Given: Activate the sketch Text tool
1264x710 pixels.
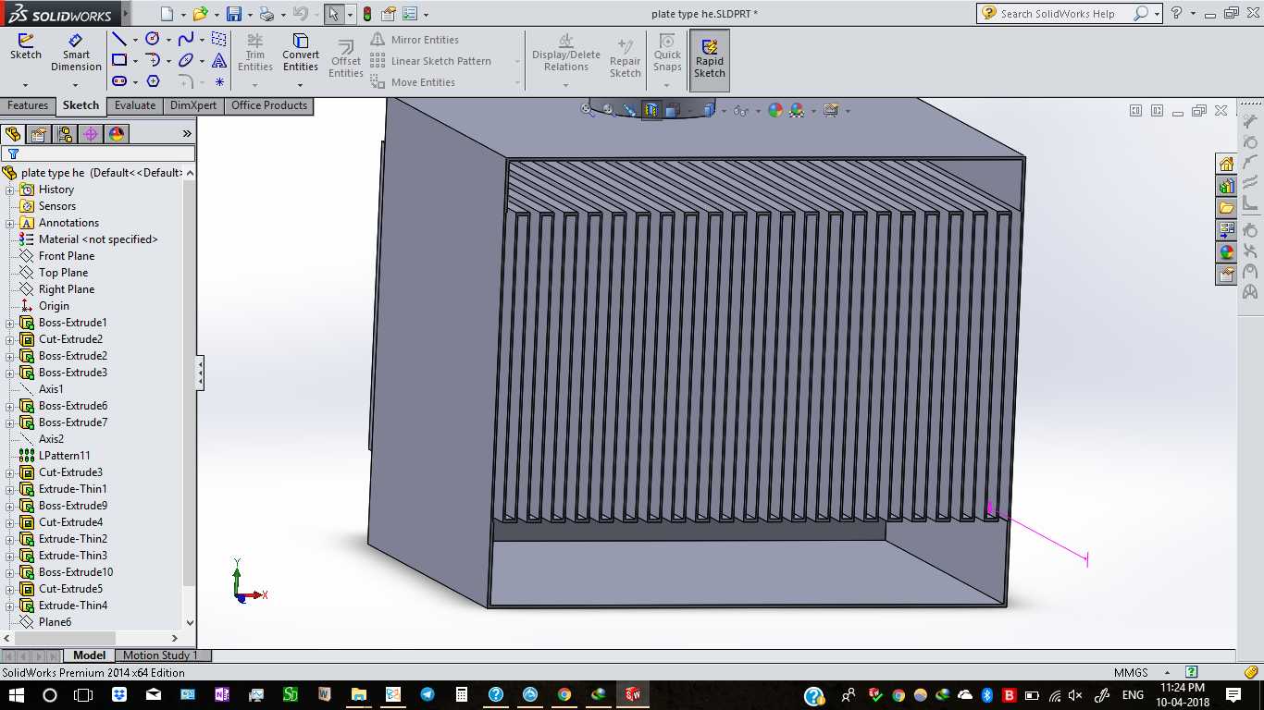Looking at the screenshot, I should 219,60.
